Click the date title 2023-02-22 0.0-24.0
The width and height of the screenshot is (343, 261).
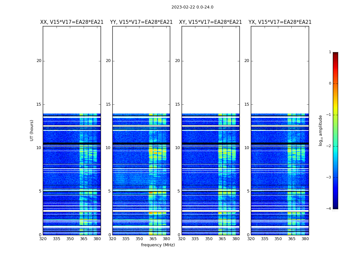pos(192,7)
